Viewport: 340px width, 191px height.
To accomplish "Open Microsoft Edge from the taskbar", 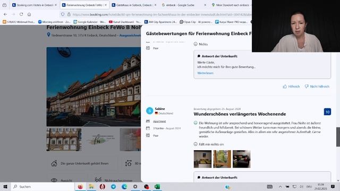I will click(x=124, y=187).
